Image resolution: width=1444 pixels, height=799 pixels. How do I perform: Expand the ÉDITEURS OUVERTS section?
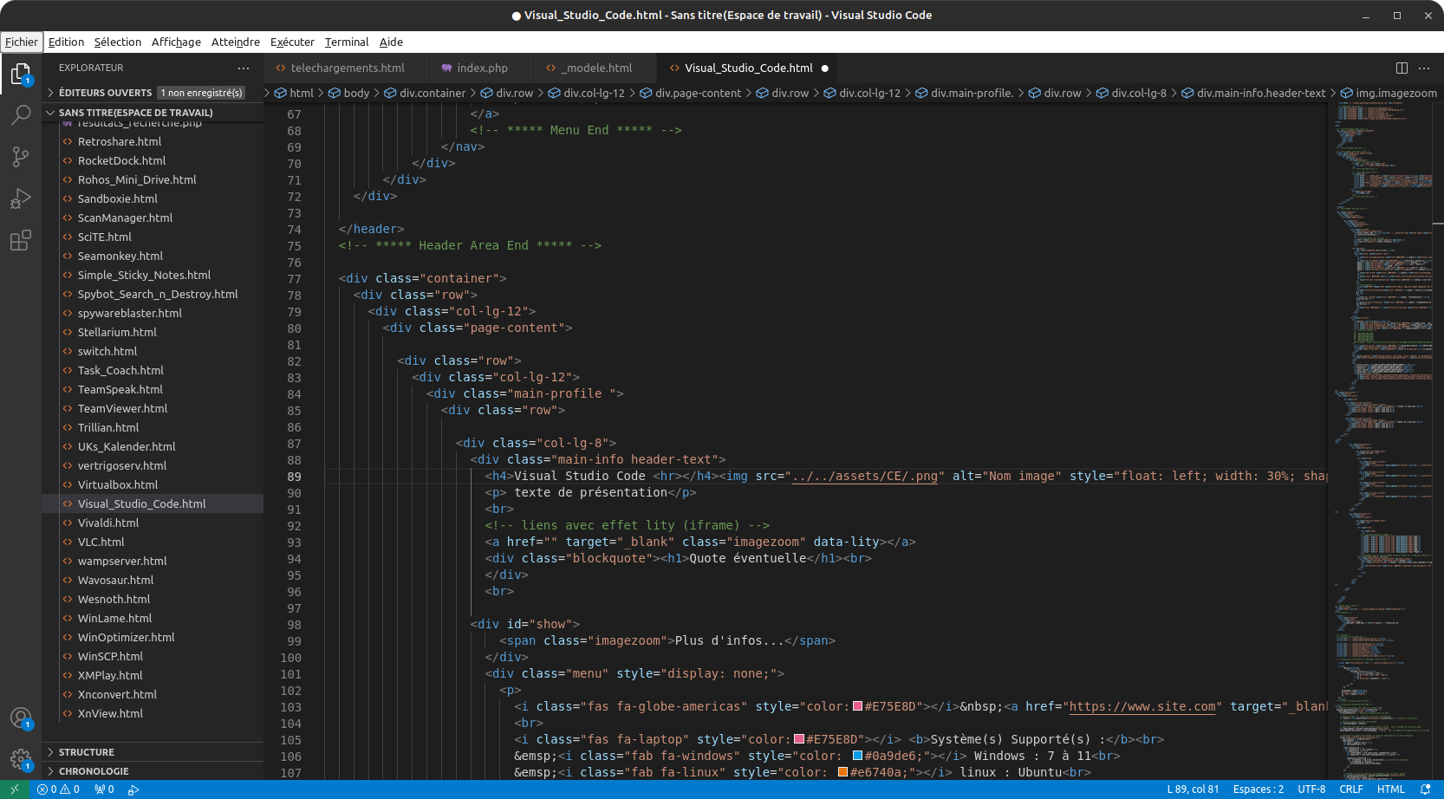tap(104, 93)
